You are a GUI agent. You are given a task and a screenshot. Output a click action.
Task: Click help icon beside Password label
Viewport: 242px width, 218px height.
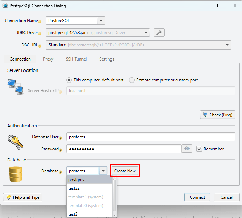click(x=60, y=150)
